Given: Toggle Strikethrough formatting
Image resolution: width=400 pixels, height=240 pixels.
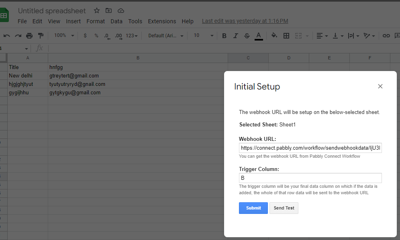Looking at the screenshot, I should pos(247,36).
